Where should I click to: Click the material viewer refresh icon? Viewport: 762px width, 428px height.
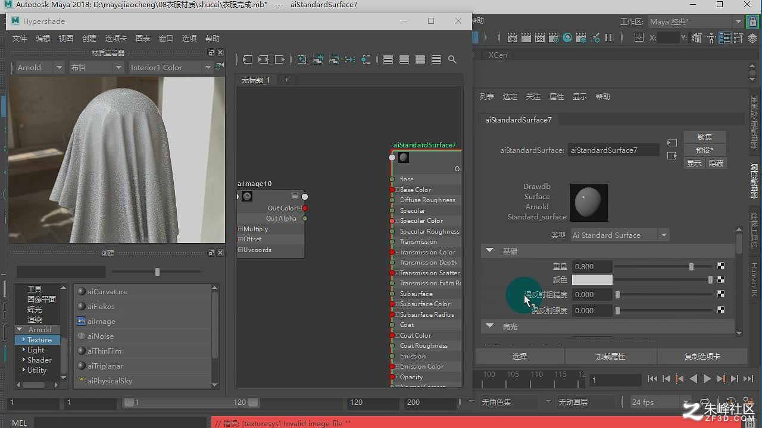[219, 67]
